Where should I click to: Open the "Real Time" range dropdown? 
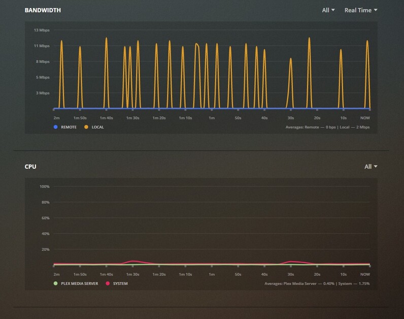[361, 10]
